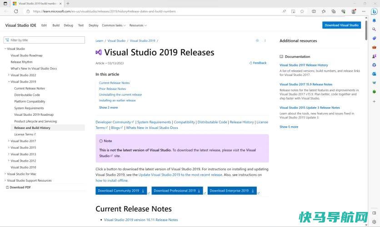Collapse the Visual Studio 2019 tree node
The height and width of the screenshot is (227, 380).
tap(9, 82)
